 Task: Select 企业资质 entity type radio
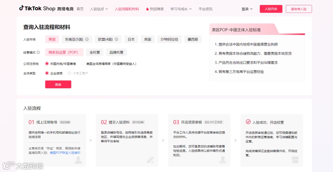[x=47, y=73]
